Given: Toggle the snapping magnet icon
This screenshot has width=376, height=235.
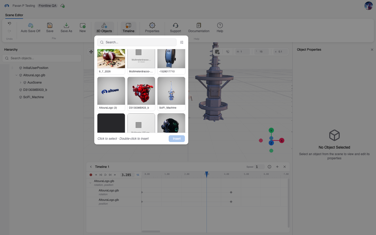Looking at the screenshot, I should tap(228, 52).
